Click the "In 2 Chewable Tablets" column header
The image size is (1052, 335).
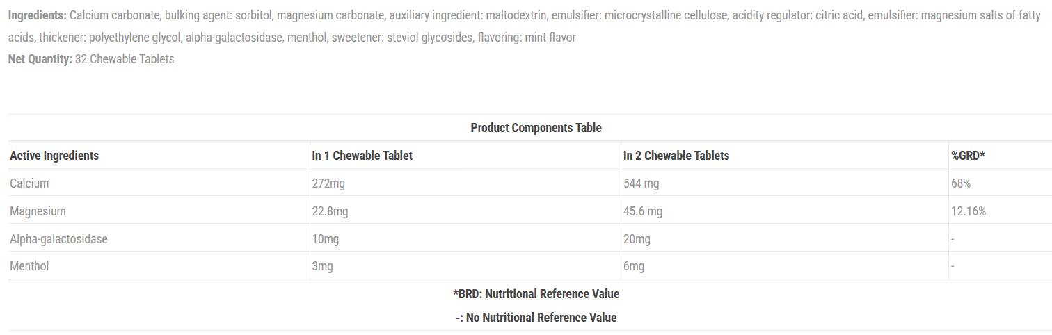[x=676, y=156]
